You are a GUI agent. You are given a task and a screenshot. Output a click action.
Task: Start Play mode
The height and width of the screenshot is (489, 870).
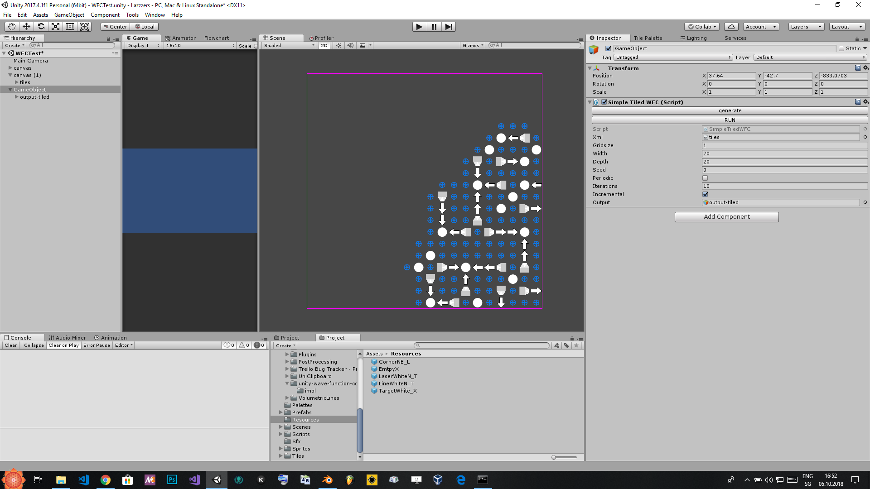coord(420,27)
